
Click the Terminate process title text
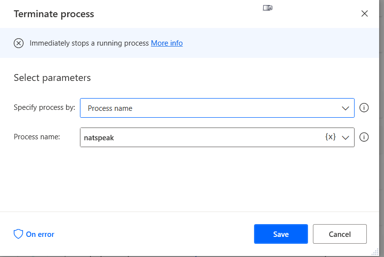54,14
